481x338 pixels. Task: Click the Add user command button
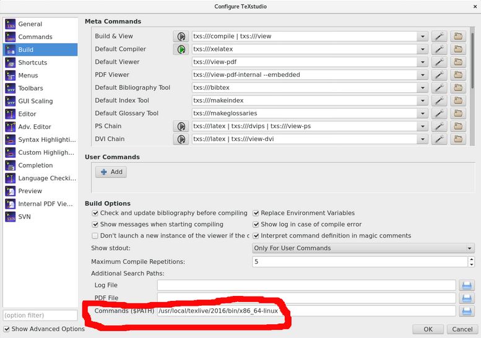[111, 172]
